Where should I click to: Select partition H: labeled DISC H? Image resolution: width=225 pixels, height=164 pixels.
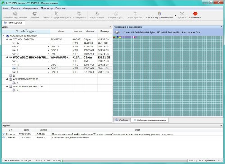coord(57,65)
